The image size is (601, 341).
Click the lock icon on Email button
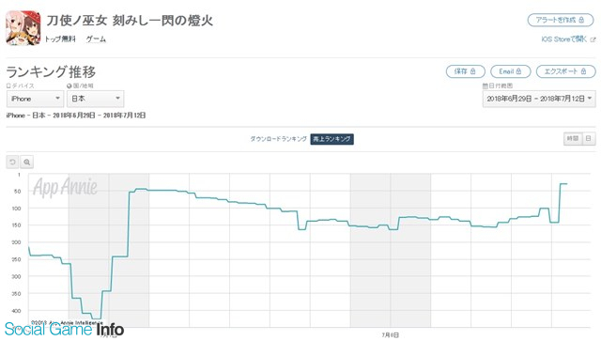[518, 71]
